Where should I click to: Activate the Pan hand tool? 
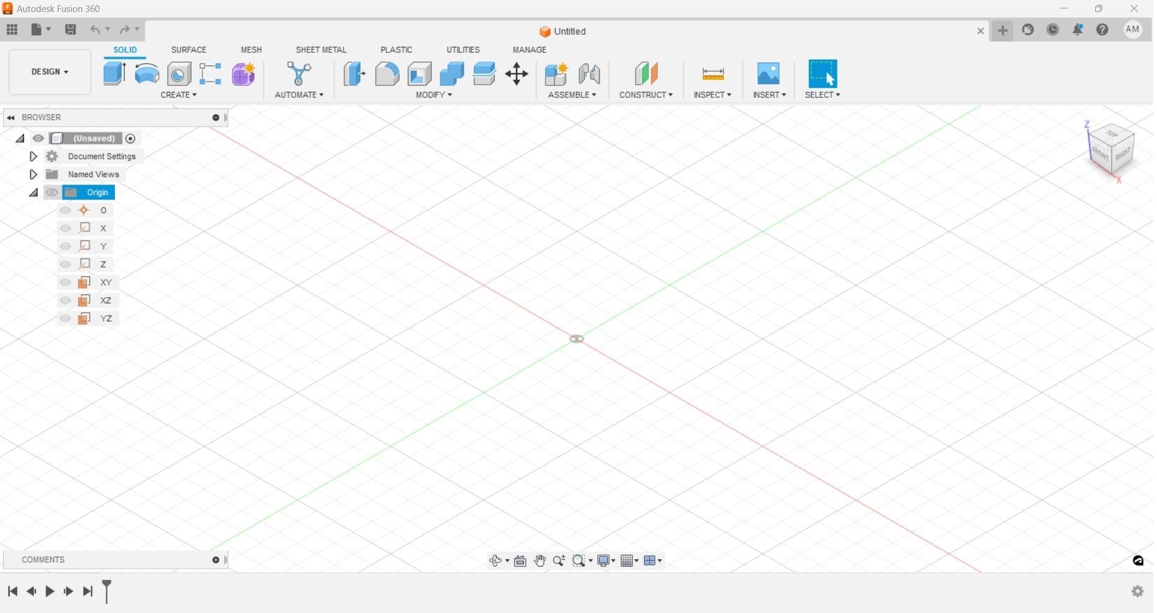pos(541,561)
